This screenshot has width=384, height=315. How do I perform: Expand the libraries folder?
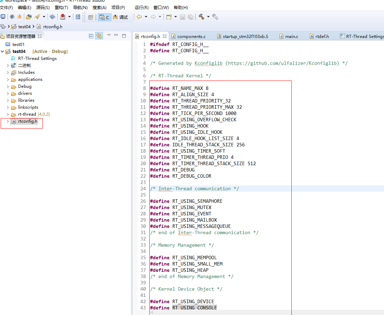(8, 100)
